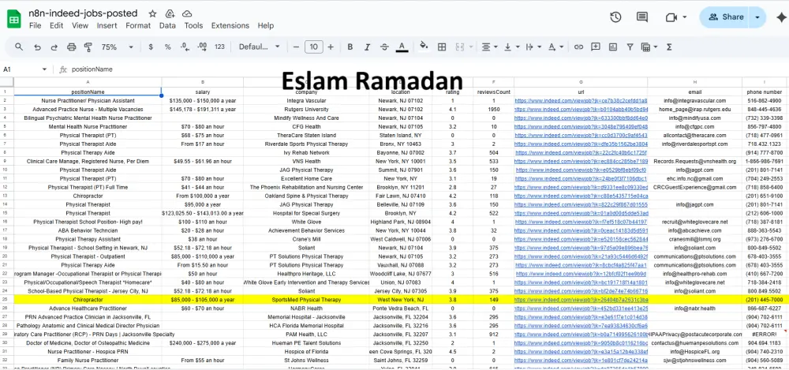Format as percent
Image resolution: width=789 pixels, height=370 pixels.
click(167, 47)
